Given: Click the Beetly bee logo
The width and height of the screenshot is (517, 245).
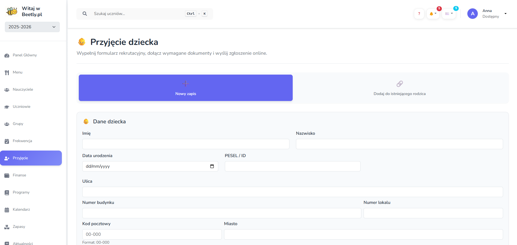Looking at the screenshot, I should pos(12,11).
